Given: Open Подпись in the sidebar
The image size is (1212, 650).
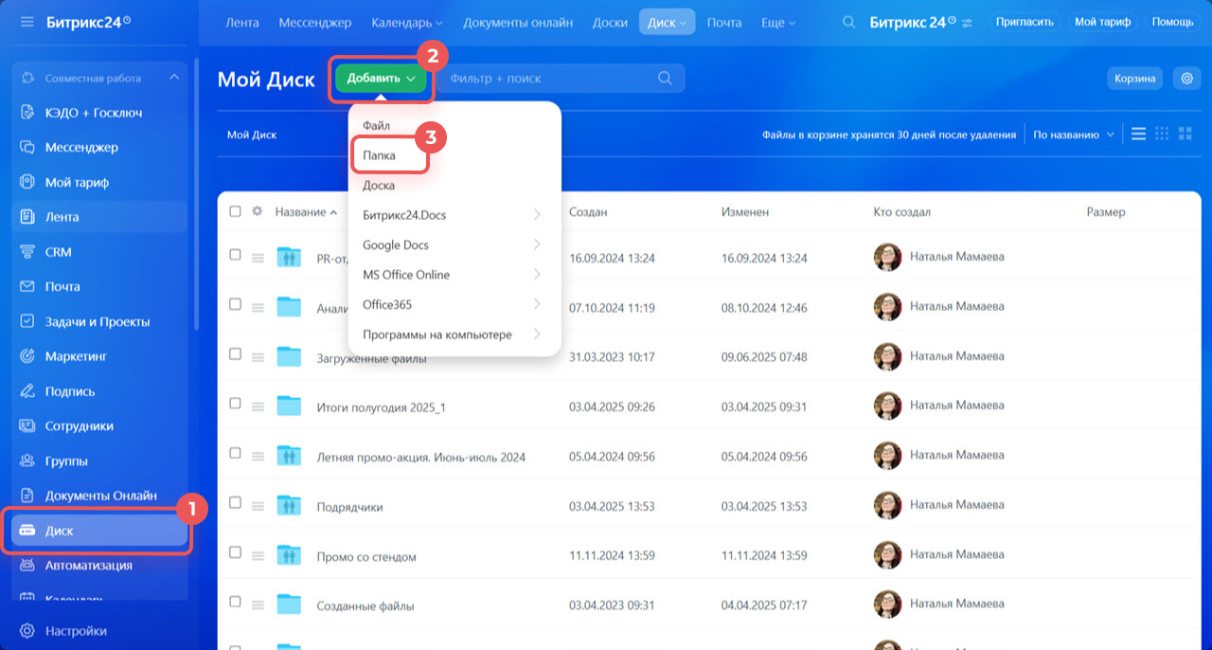Looking at the screenshot, I should tap(99, 391).
